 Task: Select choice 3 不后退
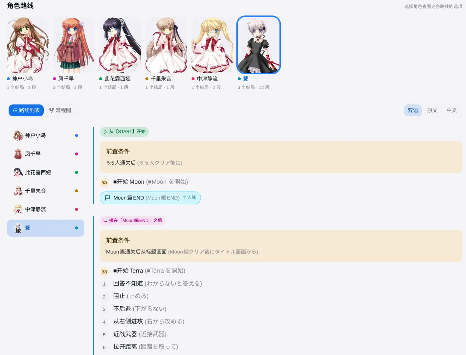click(140, 309)
